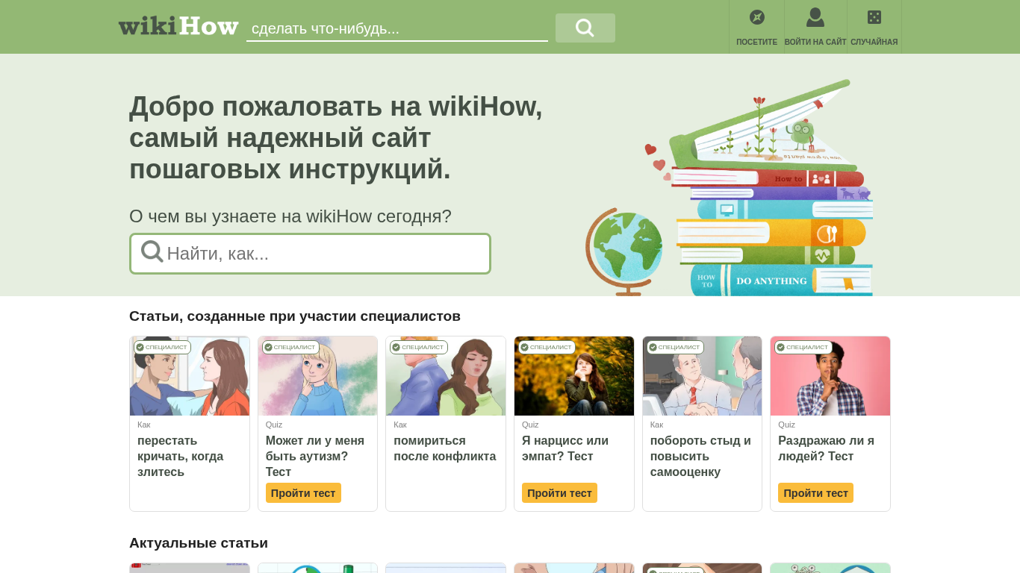Click Специалист badge on помириться card
The height and width of the screenshot is (573, 1020).
click(419, 347)
